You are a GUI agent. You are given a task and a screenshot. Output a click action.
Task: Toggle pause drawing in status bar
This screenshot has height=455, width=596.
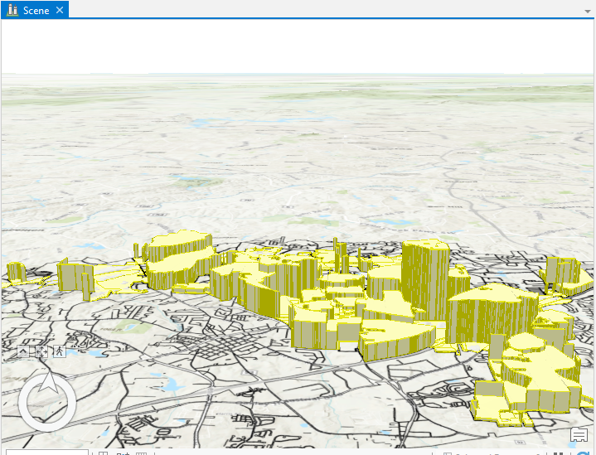(x=560, y=453)
